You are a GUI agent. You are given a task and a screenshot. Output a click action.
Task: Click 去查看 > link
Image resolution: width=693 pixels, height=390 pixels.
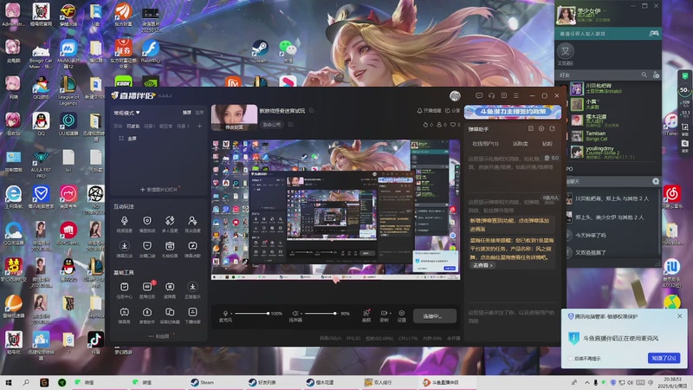point(483,265)
